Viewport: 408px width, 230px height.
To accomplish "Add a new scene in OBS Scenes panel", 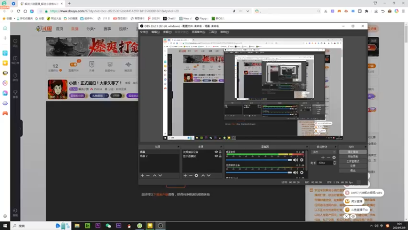I will [142, 175].
